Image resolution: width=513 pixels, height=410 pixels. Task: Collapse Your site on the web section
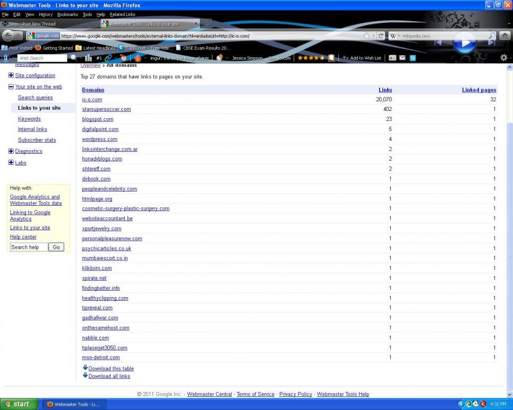coord(11,86)
